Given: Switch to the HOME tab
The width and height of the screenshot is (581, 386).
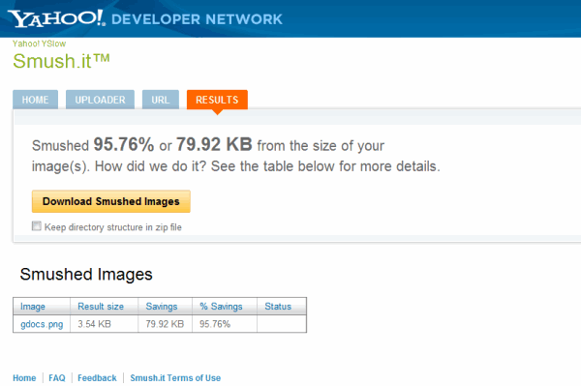Looking at the screenshot, I should point(35,100).
